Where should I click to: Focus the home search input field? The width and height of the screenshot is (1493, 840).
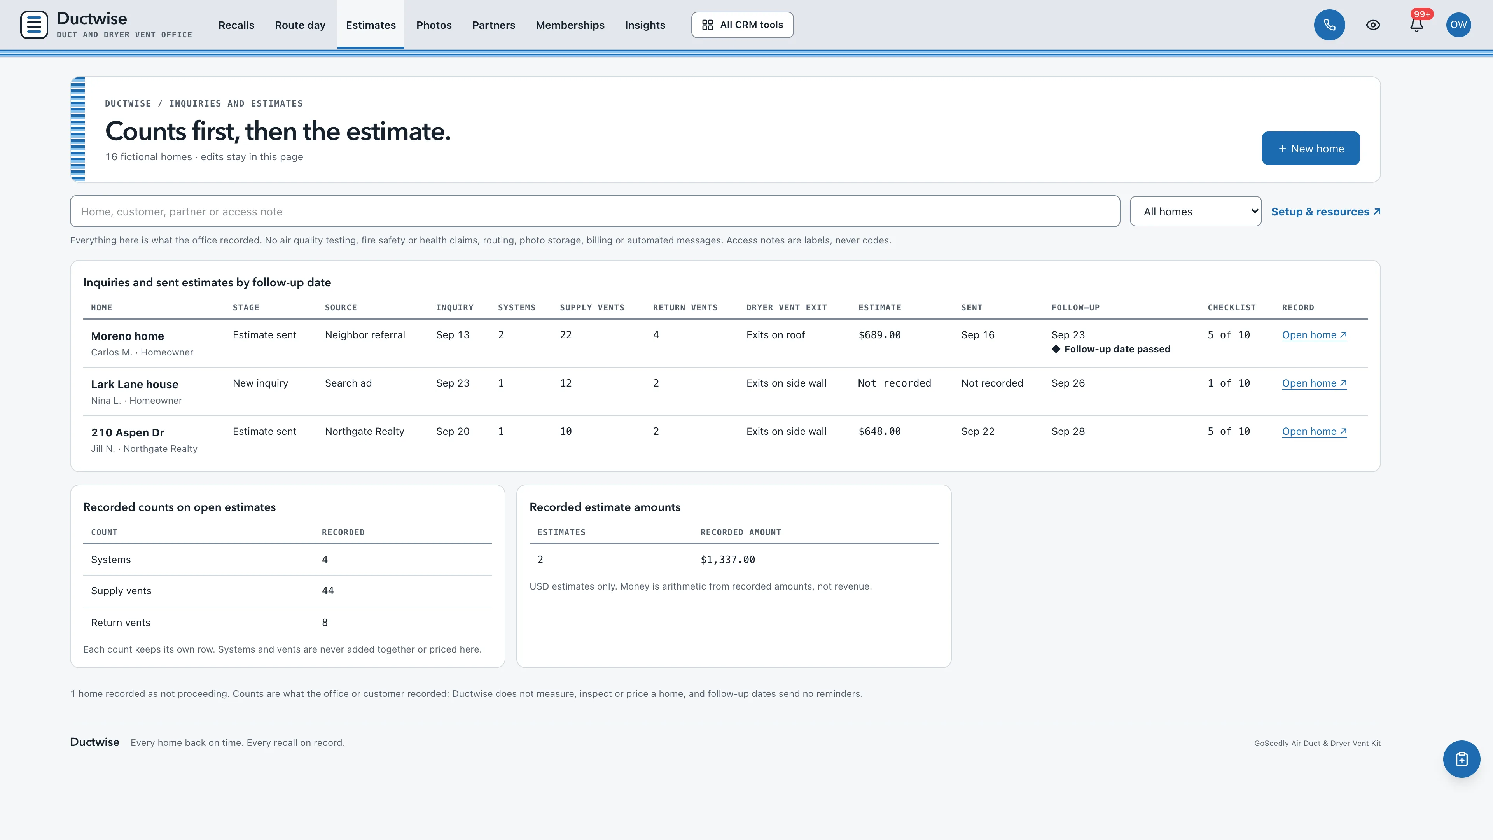pos(594,212)
